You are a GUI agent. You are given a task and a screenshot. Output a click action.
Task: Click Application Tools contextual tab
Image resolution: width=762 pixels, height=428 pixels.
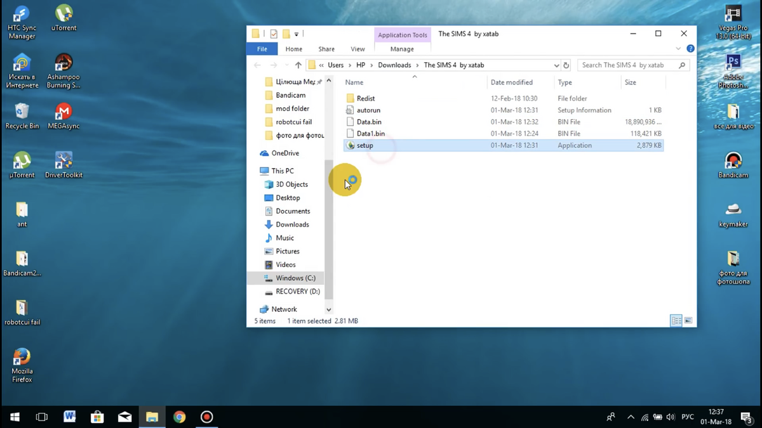[403, 35]
